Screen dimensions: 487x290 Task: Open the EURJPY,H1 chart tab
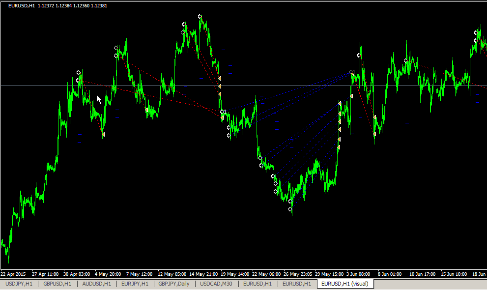coord(135,284)
